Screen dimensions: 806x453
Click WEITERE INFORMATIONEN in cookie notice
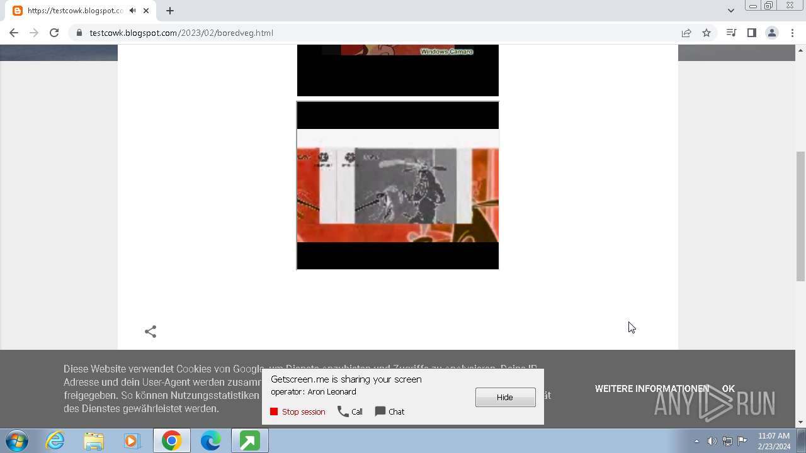click(x=652, y=389)
